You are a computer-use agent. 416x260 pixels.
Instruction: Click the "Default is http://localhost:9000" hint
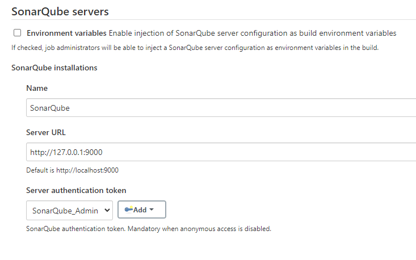point(72,170)
